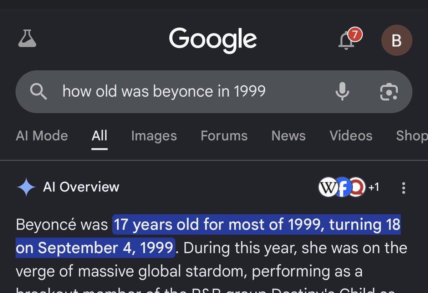Viewport: 428px width, 293px height.
Task: Switch to Forums tab
Action: (224, 136)
